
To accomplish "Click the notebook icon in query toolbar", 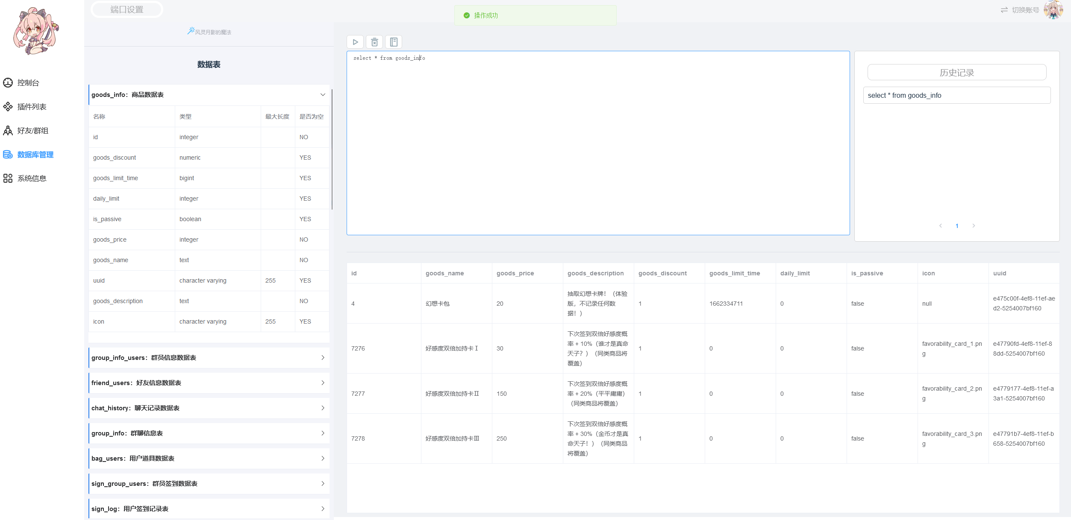I will (x=394, y=42).
